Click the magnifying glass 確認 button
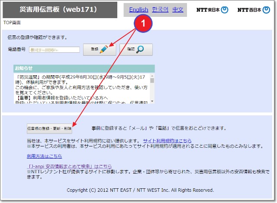 [136, 50]
